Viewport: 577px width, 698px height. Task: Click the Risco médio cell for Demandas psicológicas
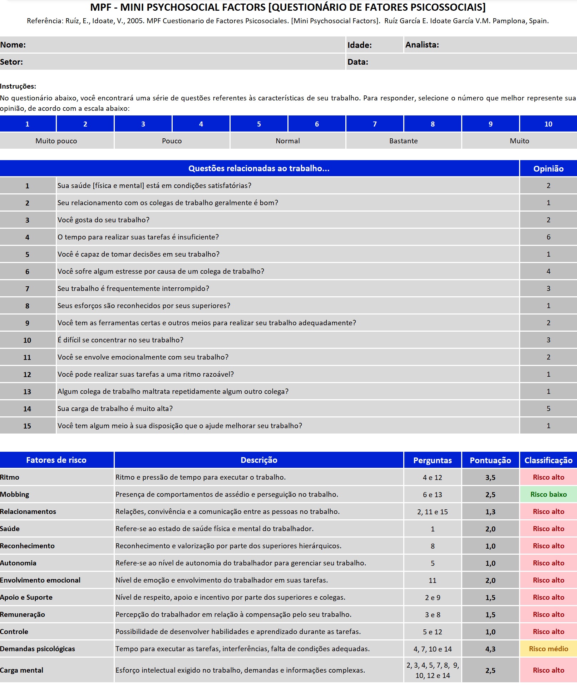(x=548, y=649)
